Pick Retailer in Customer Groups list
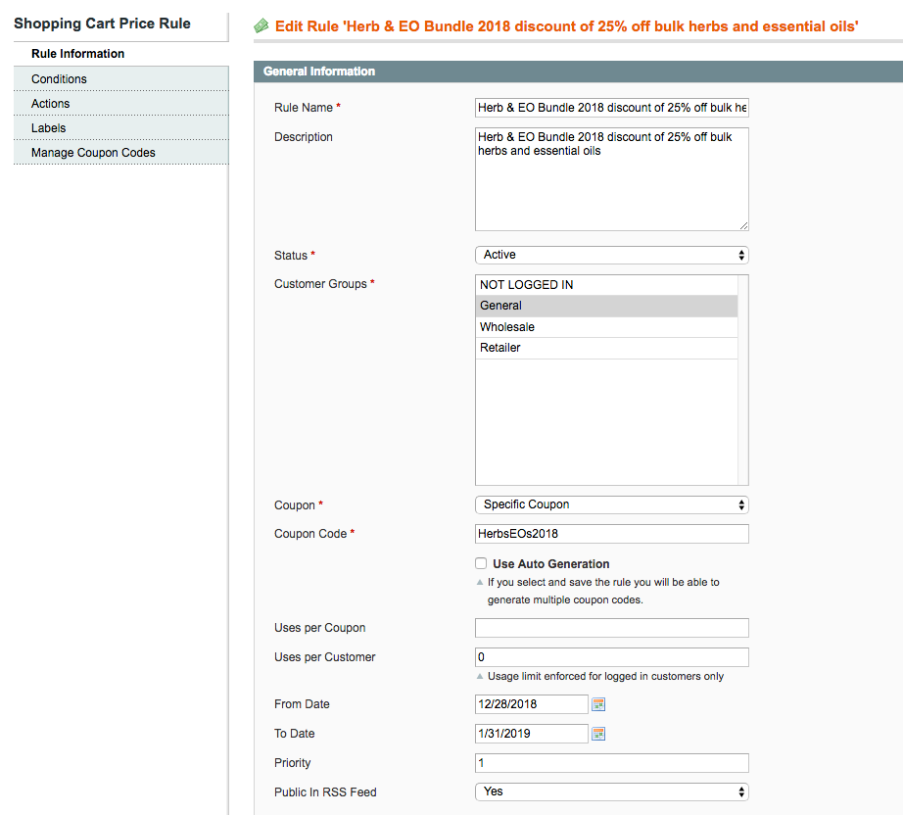Viewport: 903px width, 815px height. [605, 348]
